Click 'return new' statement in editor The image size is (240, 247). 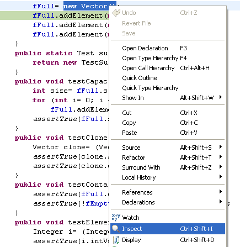click(55, 62)
